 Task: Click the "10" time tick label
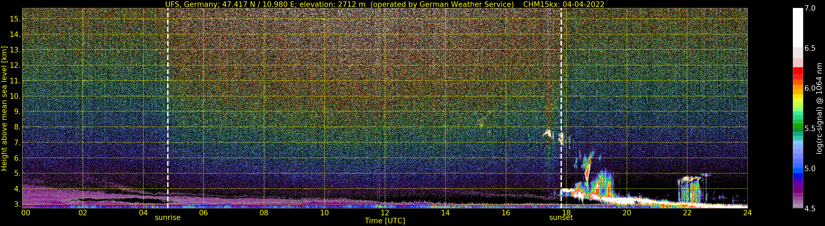(324, 213)
